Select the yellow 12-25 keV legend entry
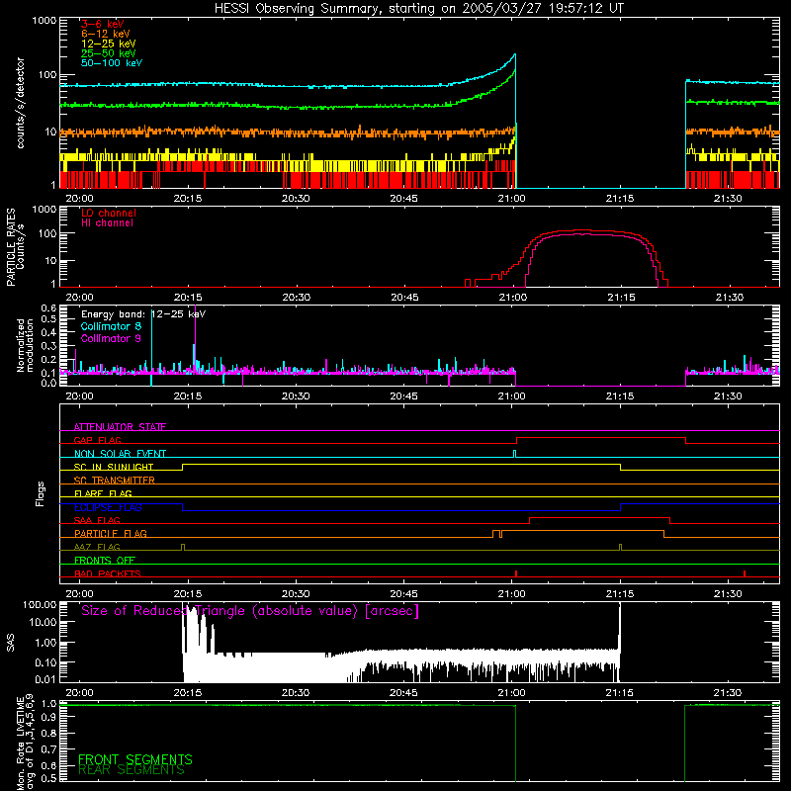Viewport: 791px width, 791px height. coord(109,44)
